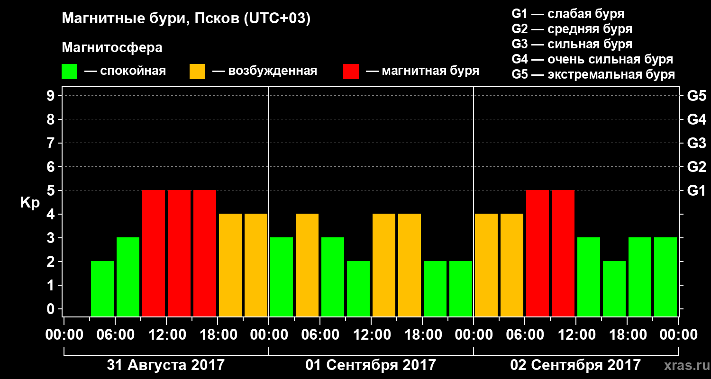
Task: Click the 'G5 — экстремальная буря' line
Action: pyautogui.click(x=593, y=74)
